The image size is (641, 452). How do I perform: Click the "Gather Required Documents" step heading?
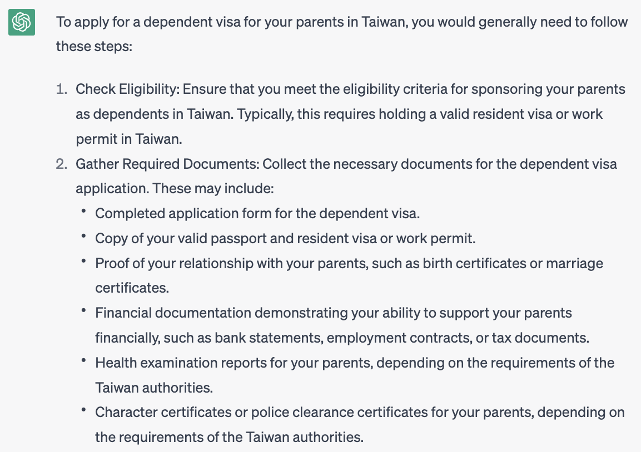pyautogui.click(x=167, y=164)
